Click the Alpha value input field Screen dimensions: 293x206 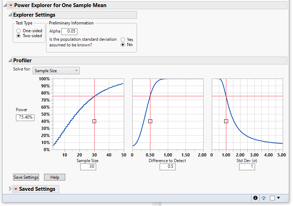pos(69,31)
